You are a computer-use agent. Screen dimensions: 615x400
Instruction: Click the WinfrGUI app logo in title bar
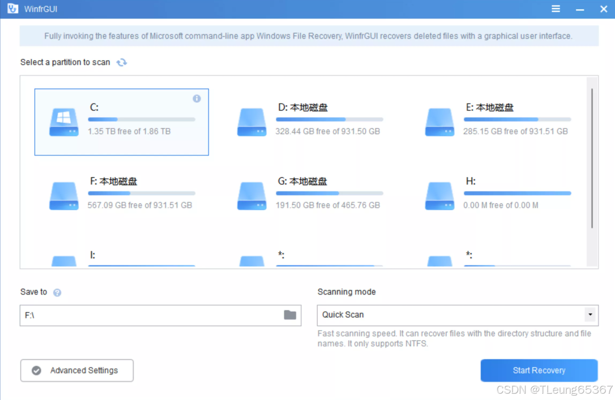pyautogui.click(x=13, y=9)
